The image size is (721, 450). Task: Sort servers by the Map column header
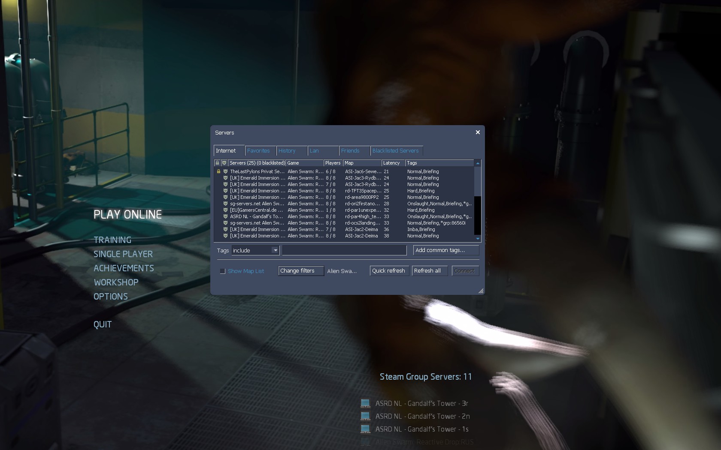click(362, 163)
